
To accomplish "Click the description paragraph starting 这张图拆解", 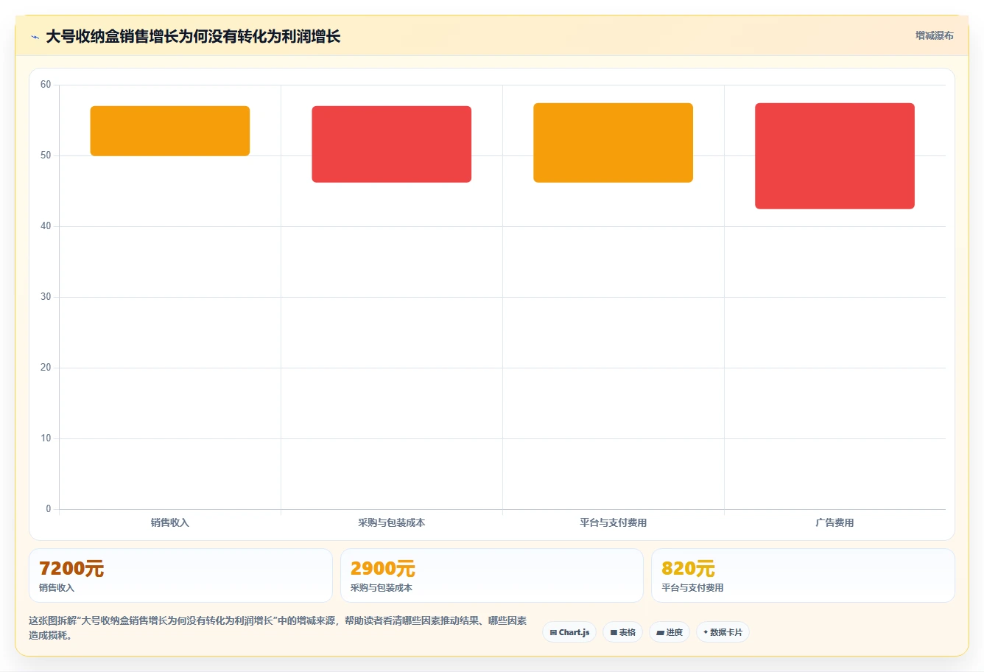I will coord(278,628).
